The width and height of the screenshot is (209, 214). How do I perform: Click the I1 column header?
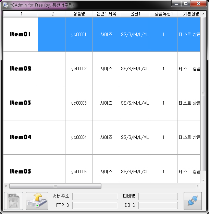(21, 14)
